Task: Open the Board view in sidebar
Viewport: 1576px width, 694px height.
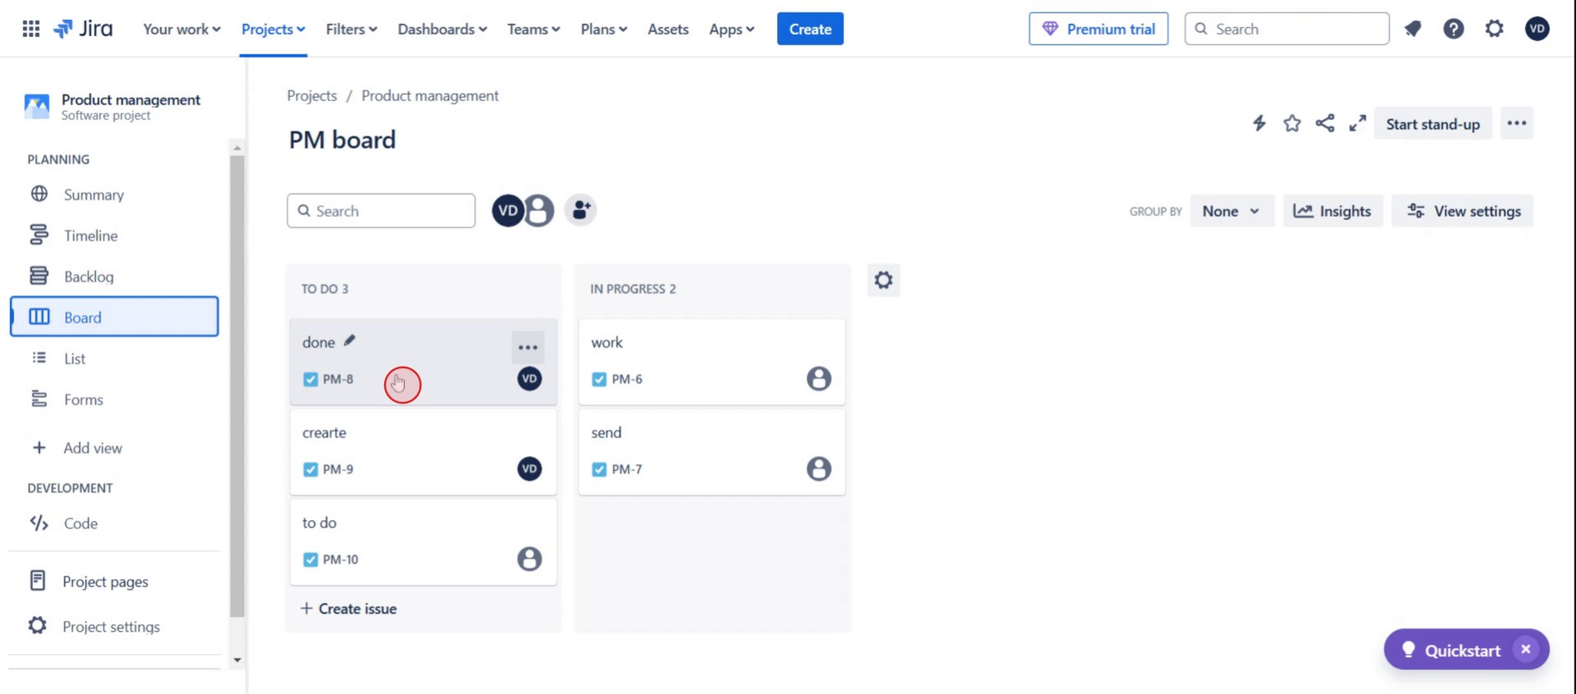Action: [x=82, y=316]
